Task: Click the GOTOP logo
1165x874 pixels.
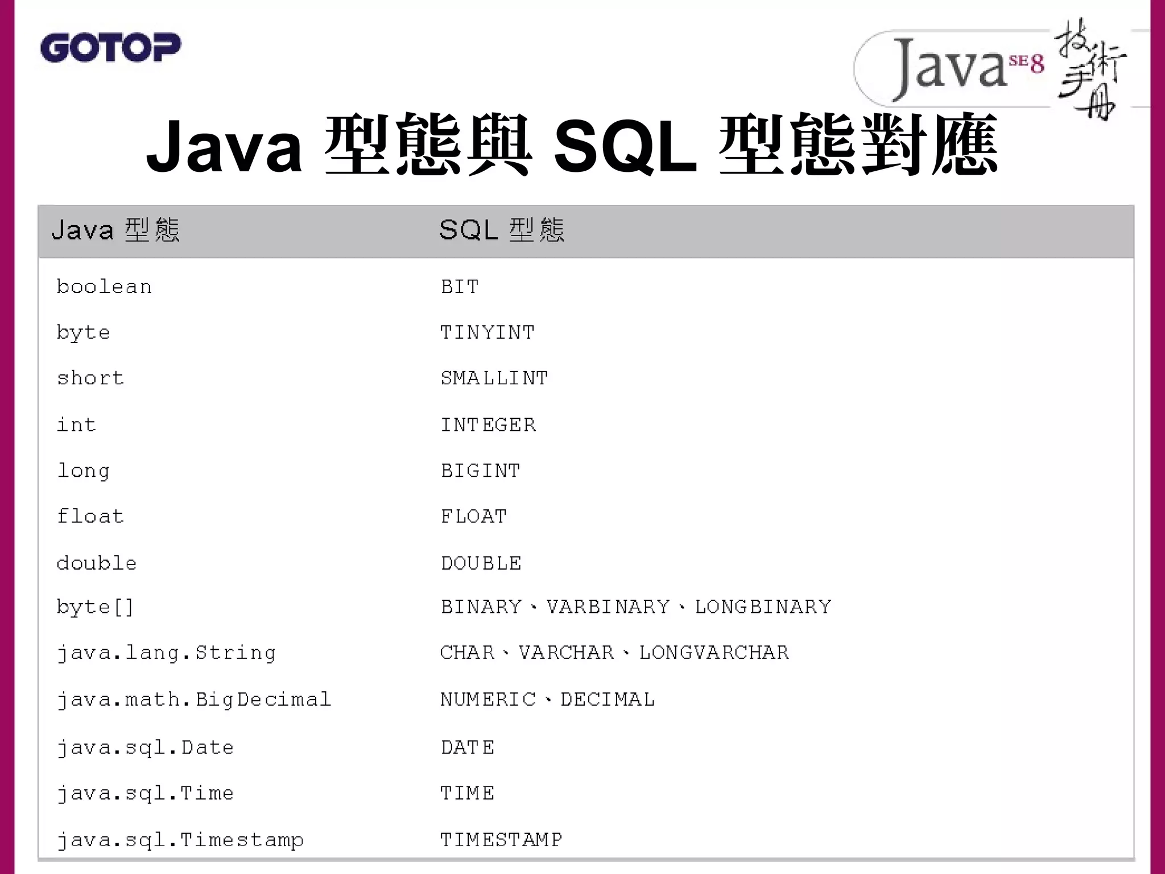Action: point(111,47)
